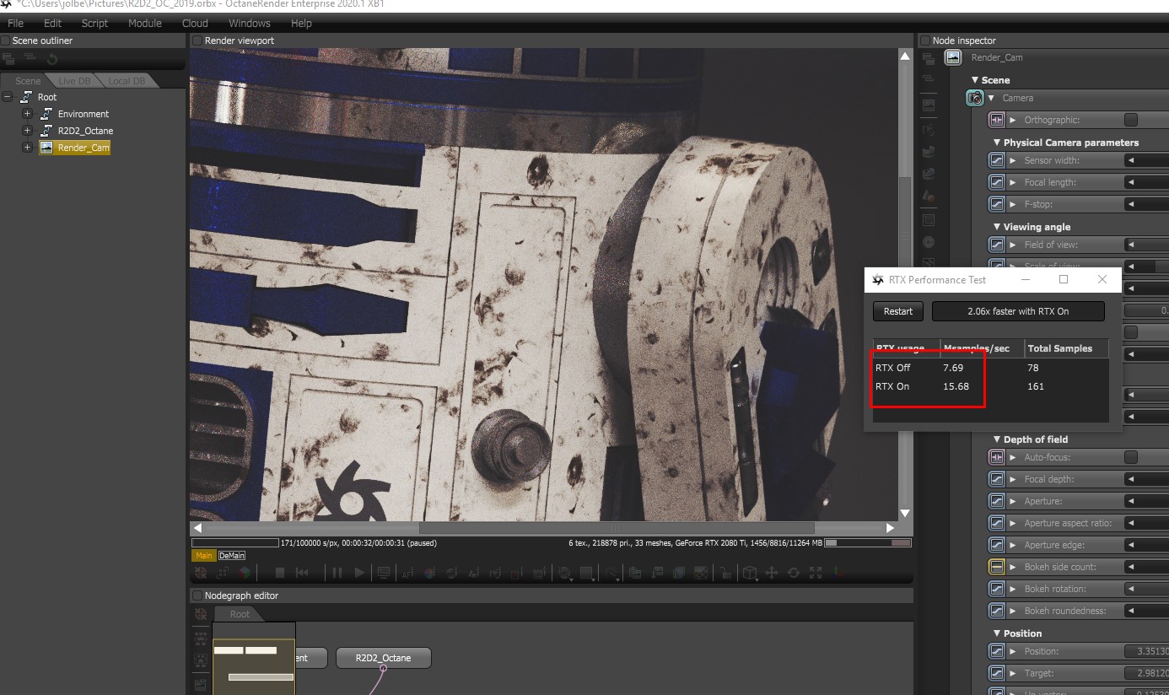Select the Main render pass button
1169x695 pixels.
click(x=203, y=556)
